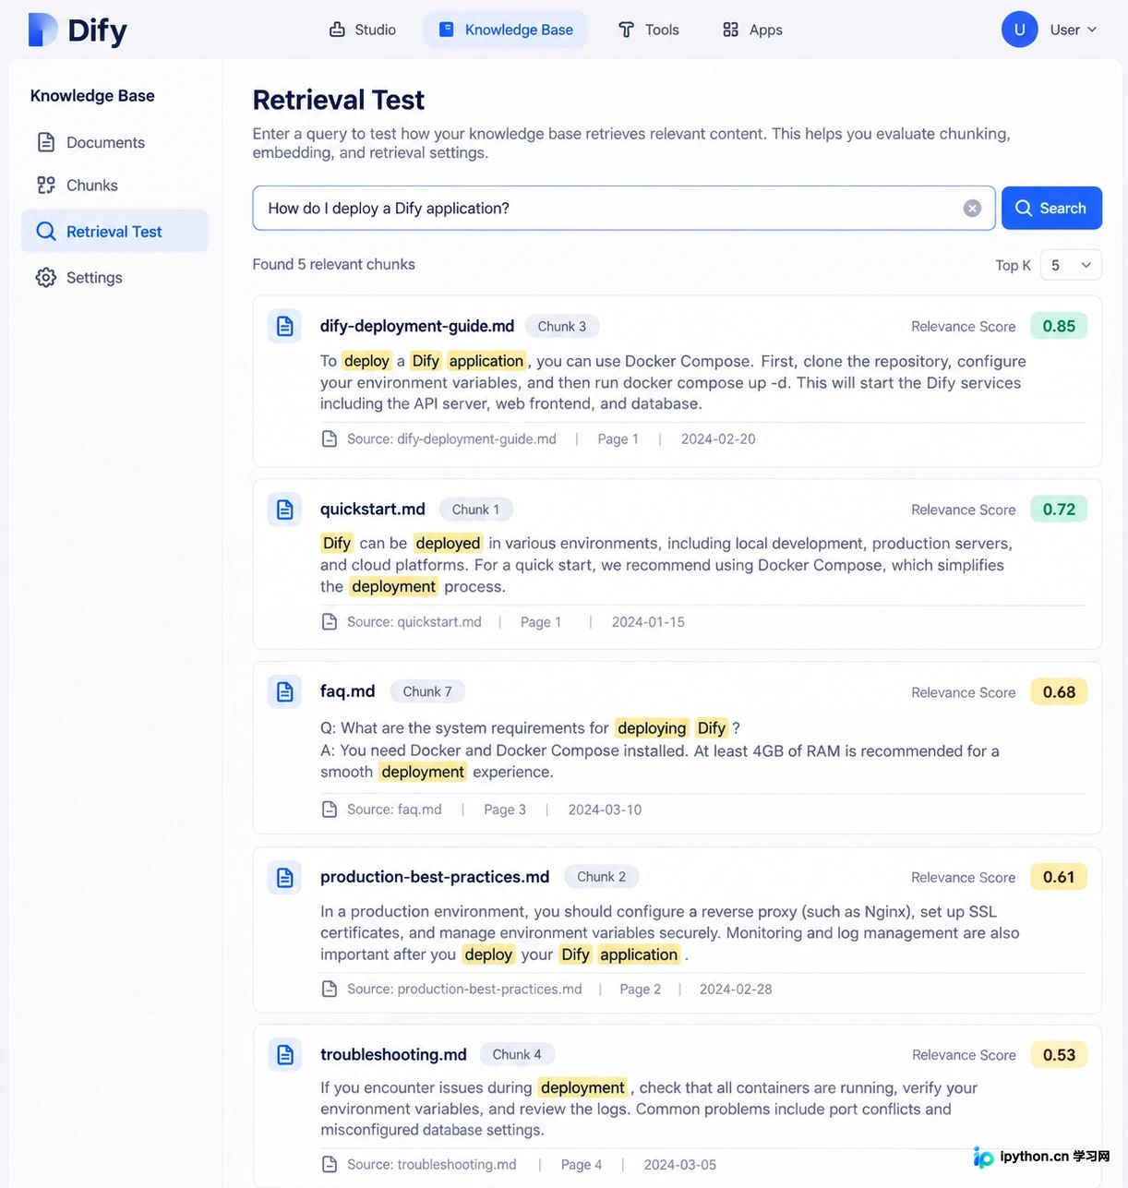Open the quickstart.md result title
Viewport: 1128px width, 1188px height.
[x=373, y=510]
